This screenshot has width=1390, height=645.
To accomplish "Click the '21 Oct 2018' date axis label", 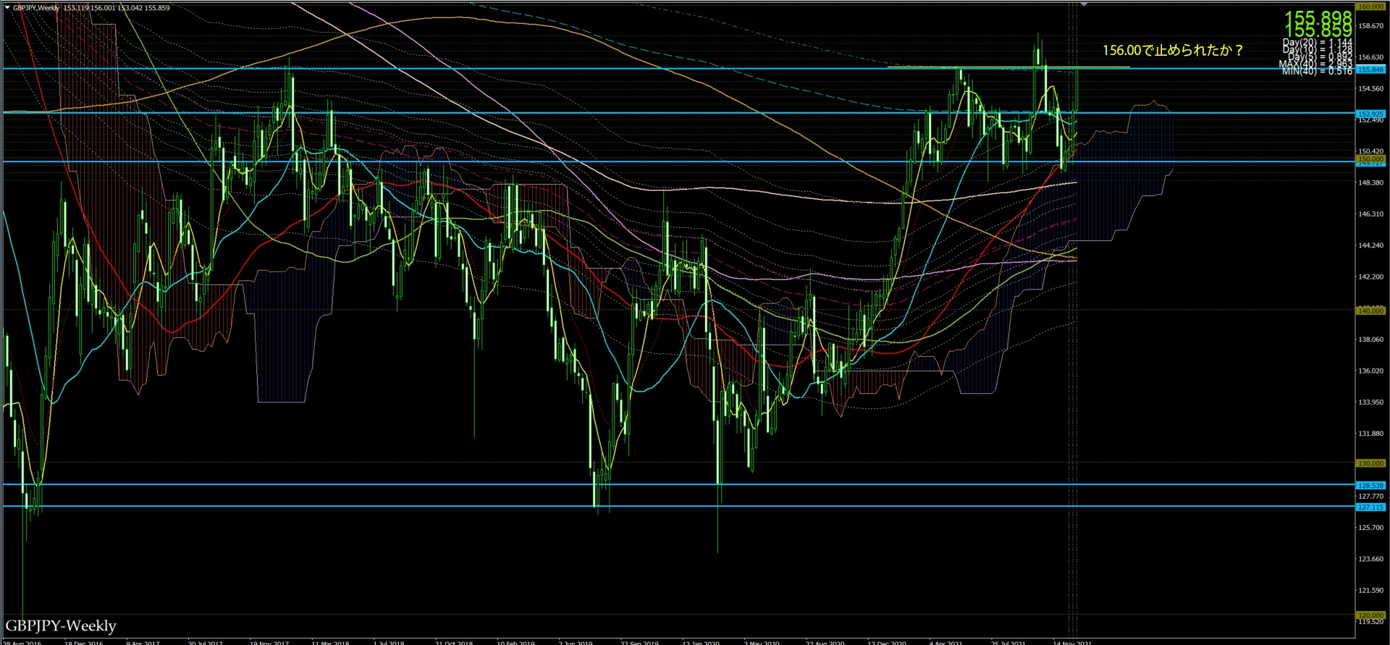I will click(x=454, y=642).
